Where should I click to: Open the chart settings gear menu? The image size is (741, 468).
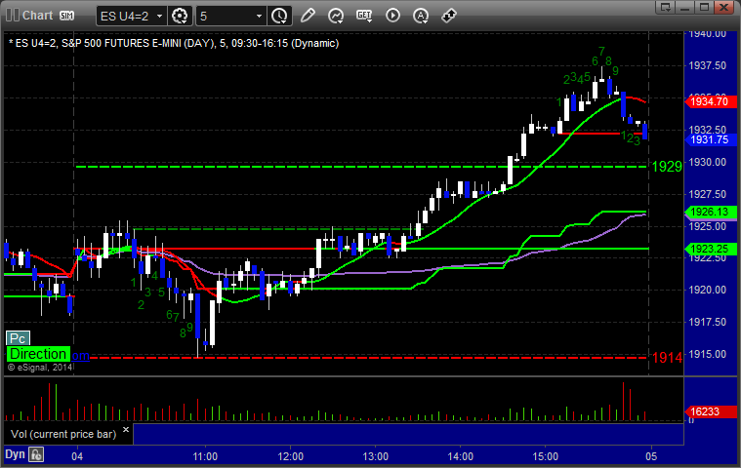180,16
